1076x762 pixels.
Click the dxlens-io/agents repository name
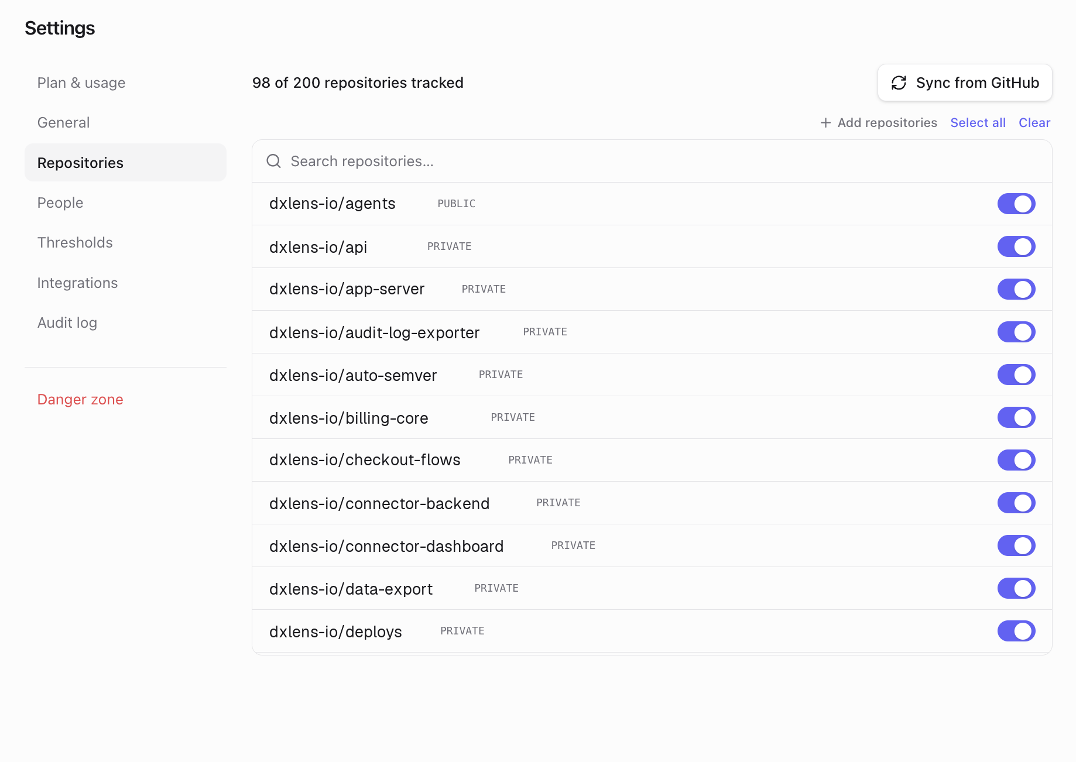(333, 204)
